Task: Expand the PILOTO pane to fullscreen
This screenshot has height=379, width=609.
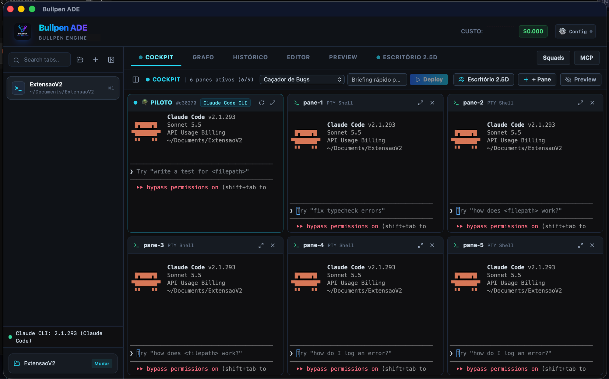Action: coord(273,103)
